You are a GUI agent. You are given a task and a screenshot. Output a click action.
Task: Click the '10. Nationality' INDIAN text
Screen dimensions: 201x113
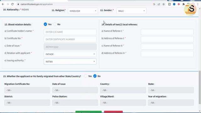coord(16,10)
